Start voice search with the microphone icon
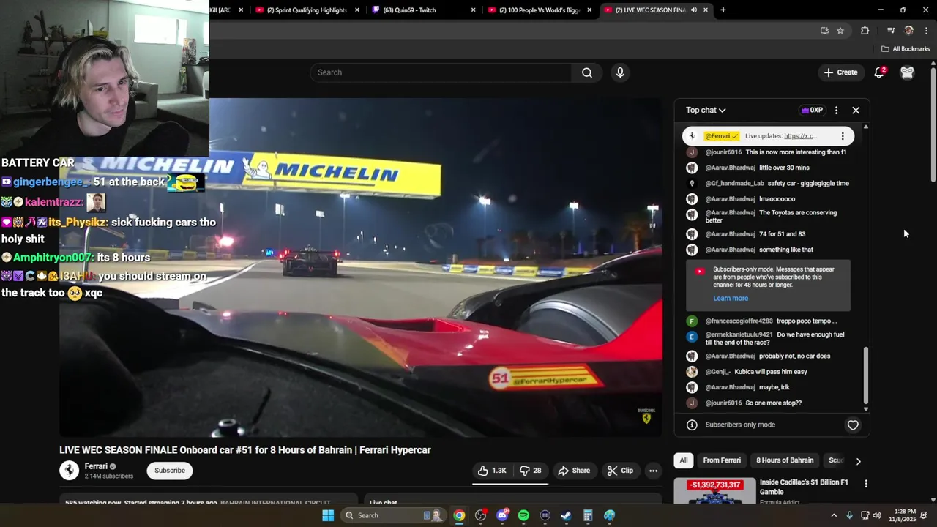The height and width of the screenshot is (527, 937). [x=620, y=72]
